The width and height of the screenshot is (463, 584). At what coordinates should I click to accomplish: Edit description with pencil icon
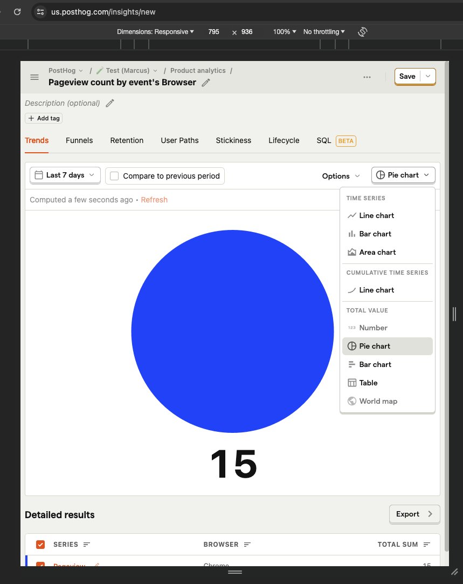tap(110, 103)
